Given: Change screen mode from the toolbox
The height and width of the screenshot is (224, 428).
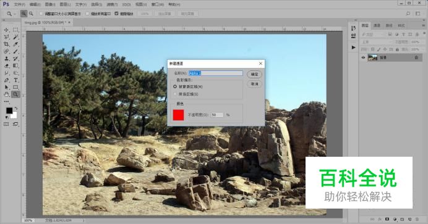Looking at the screenshot, I should click(x=15, y=124).
